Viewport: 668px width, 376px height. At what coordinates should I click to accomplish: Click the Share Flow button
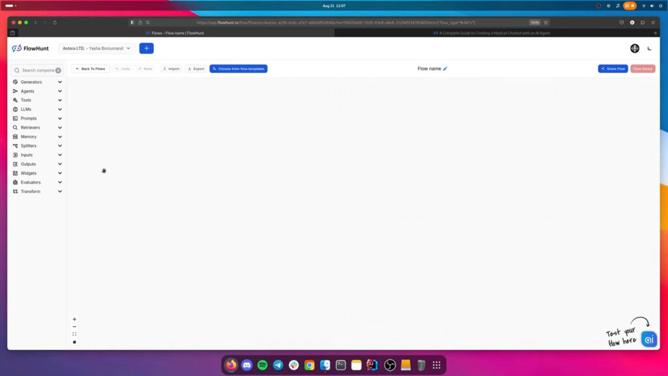(613, 68)
